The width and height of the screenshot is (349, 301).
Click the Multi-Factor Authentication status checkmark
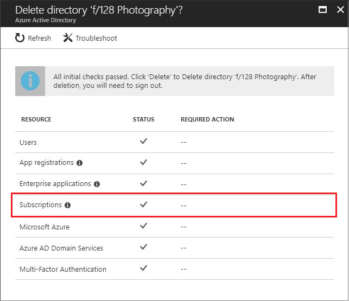click(x=143, y=268)
